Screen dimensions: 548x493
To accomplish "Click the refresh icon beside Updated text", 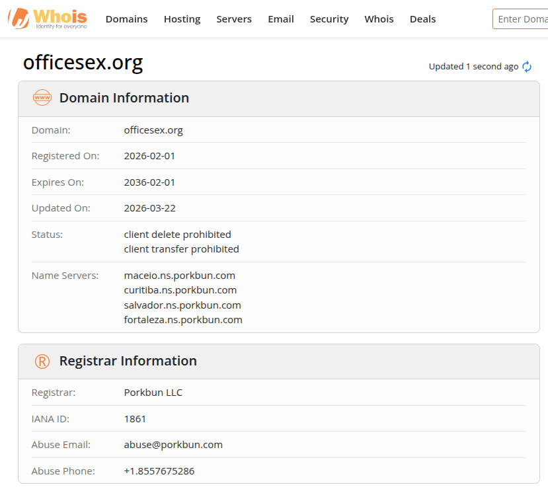I will 527,67.
